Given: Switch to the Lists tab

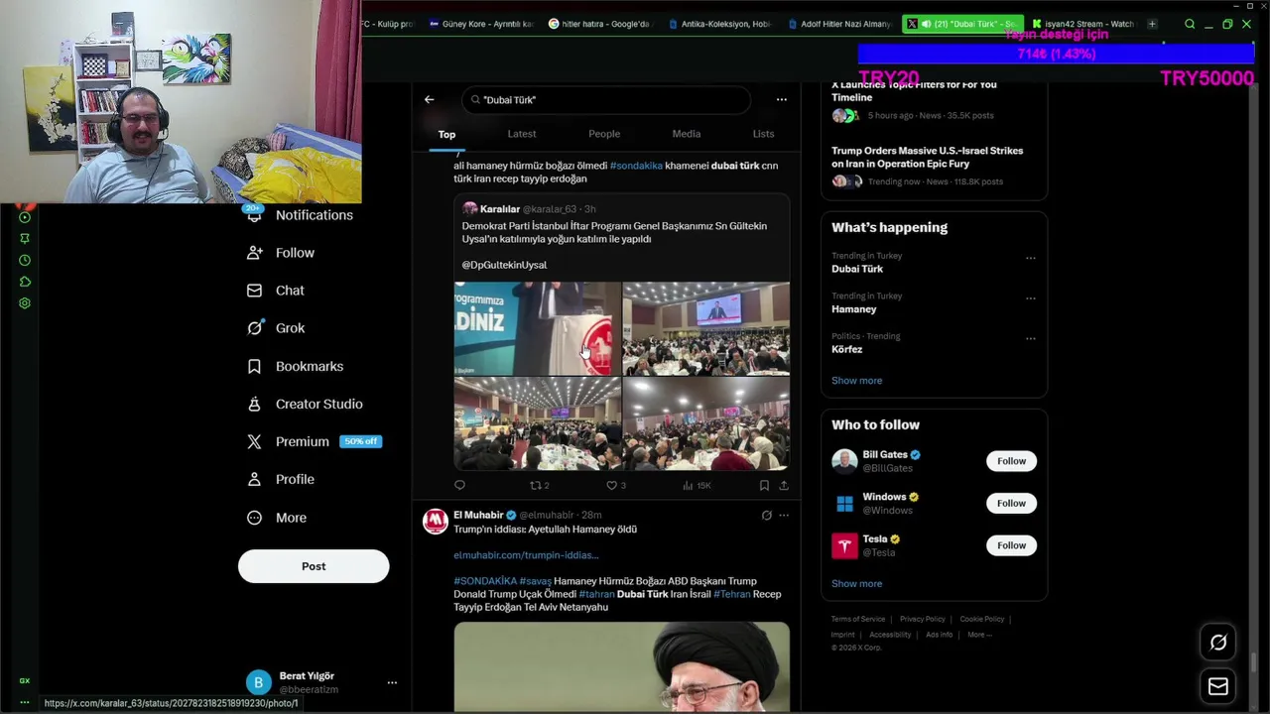Looking at the screenshot, I should pos(763,134).
